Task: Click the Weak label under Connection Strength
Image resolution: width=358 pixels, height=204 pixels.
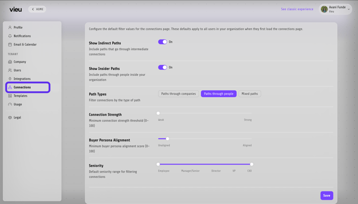Action: click(x=161, y=120)
